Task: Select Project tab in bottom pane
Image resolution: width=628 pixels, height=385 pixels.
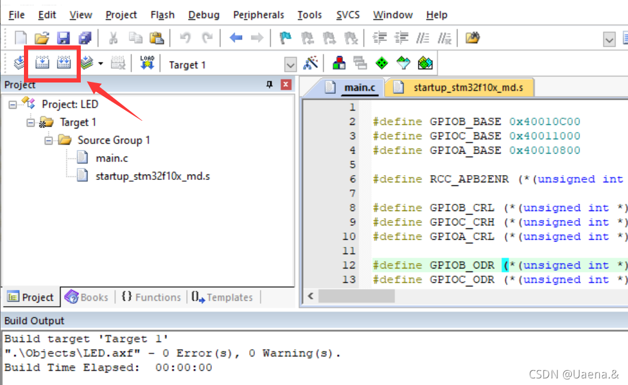Action: tap(31, 297)
